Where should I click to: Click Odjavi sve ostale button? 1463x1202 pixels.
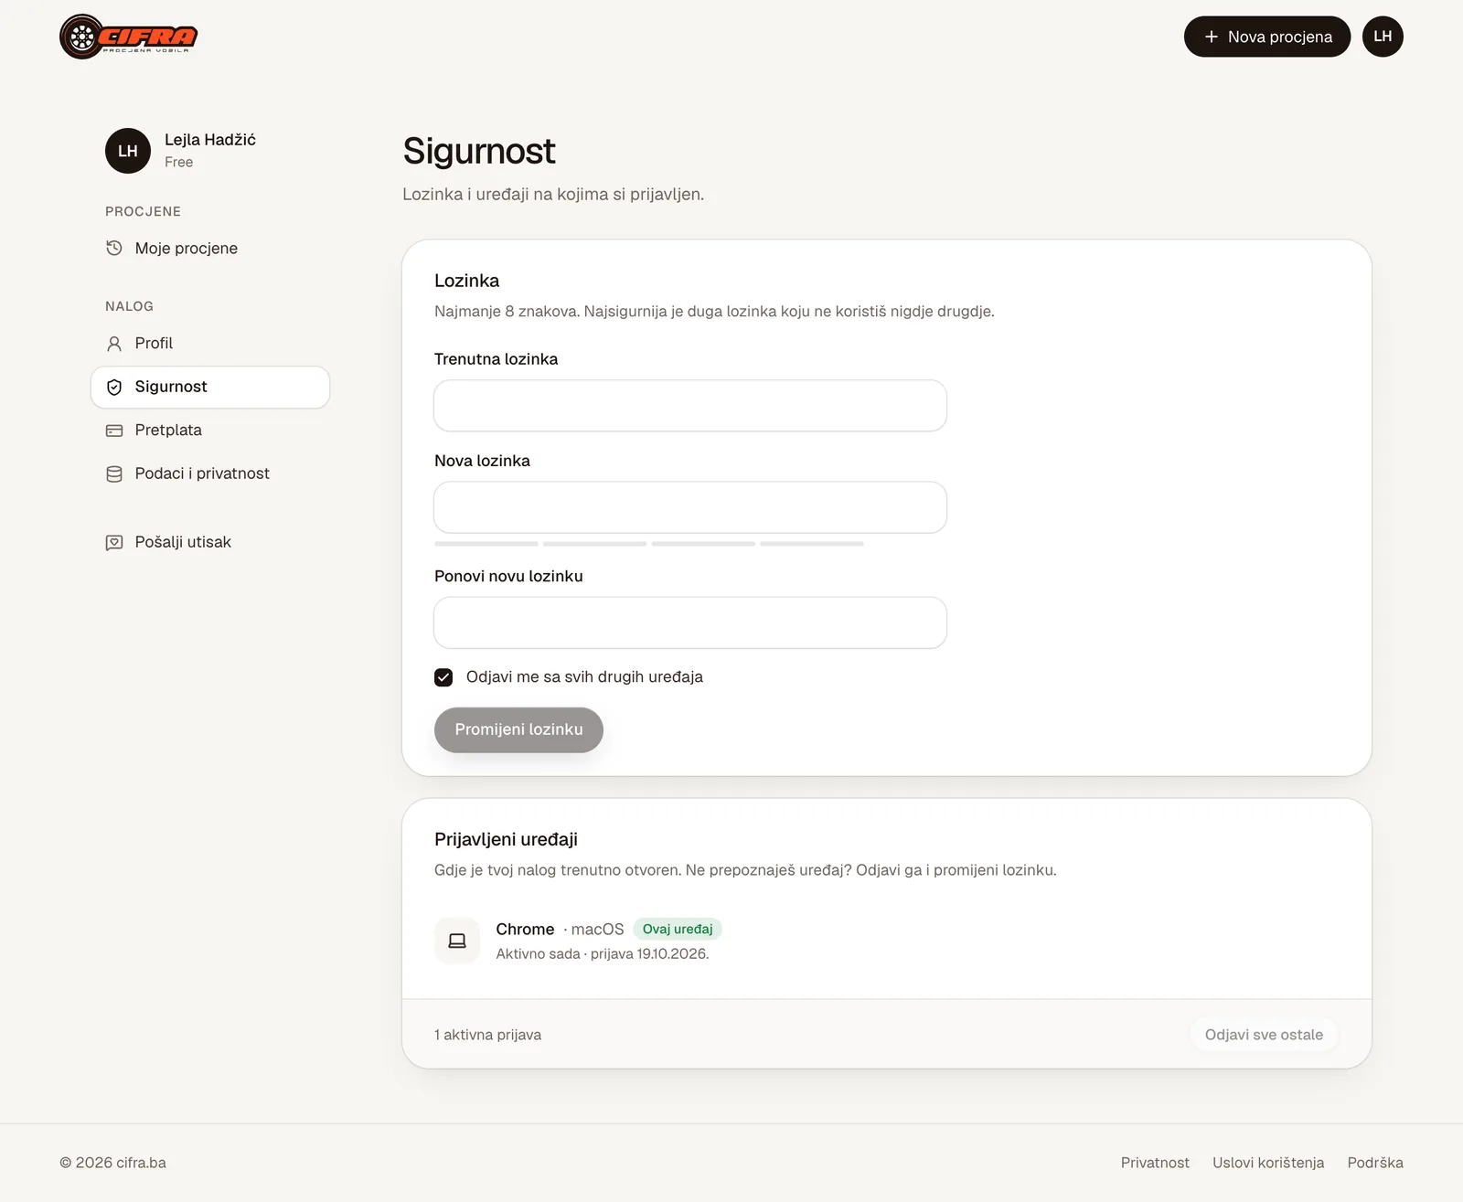point(1264,1035)
